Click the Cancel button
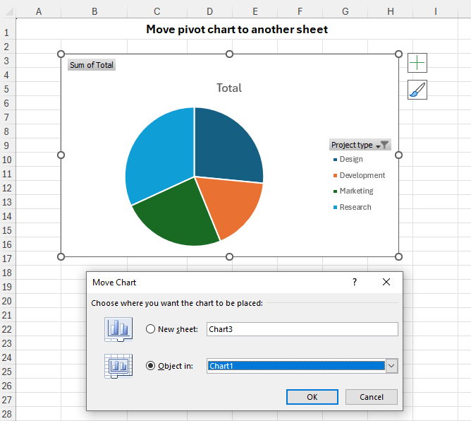This screenshot has width=471, height=421. (372, 397)
